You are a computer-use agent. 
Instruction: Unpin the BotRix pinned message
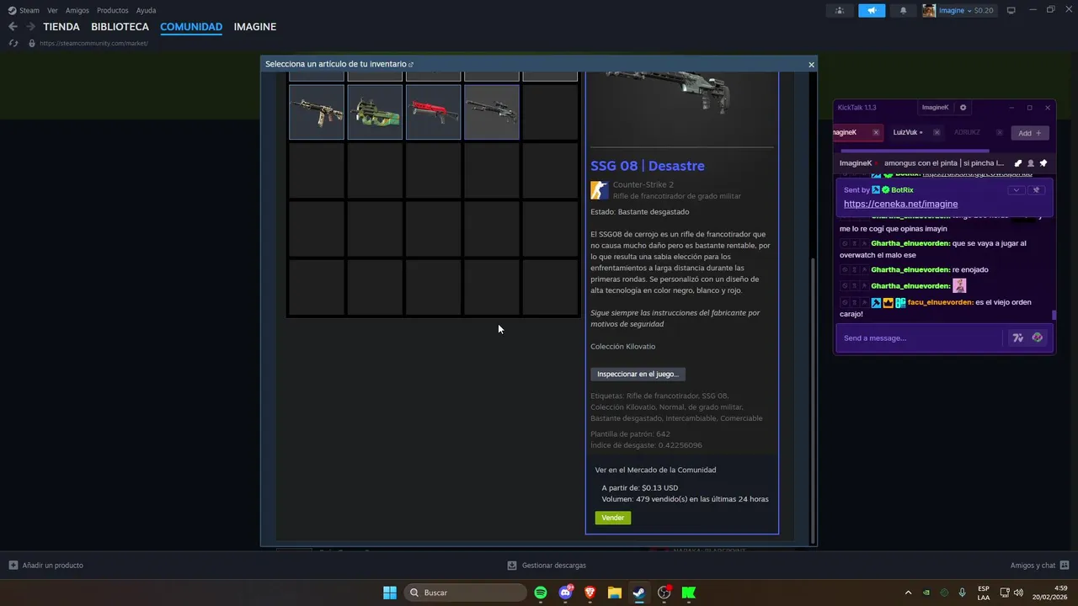coord(1037,190)
